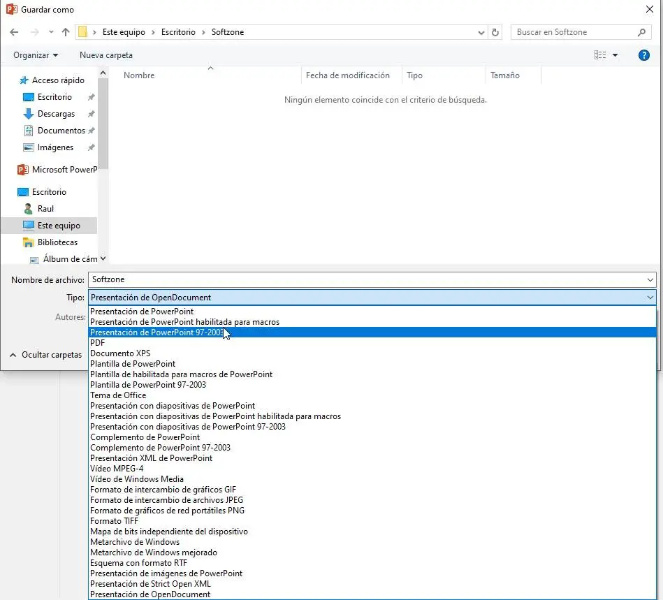Expand the Nombre de archivo dropdown arrow
The height and width of the screenshot is (600, 663).
(650, 279)
